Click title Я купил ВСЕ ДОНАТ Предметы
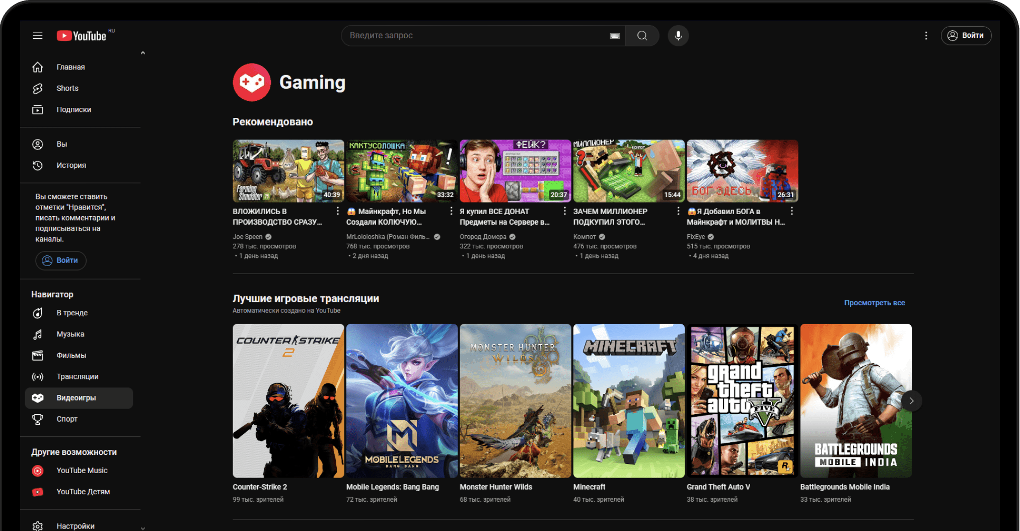Viewport: 1020px width, 531px height. click(505, 217)
